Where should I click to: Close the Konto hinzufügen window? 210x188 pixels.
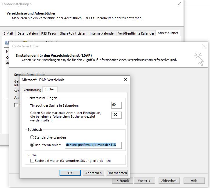point(204,46)
